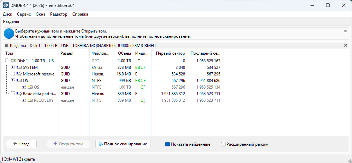The image size is (352, 163).
Task: Click the FAT32 file system cell
Action: coord(97,67)
